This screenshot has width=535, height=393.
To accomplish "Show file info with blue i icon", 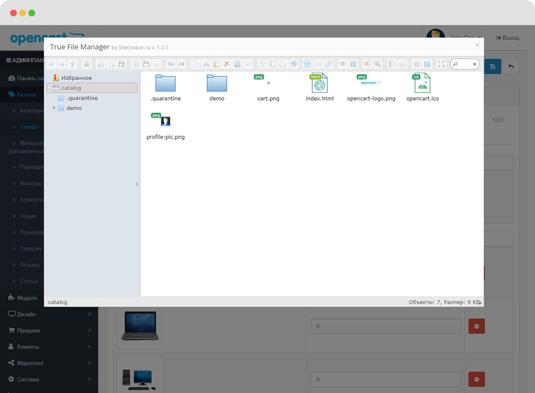I will [x=353, y=64].
